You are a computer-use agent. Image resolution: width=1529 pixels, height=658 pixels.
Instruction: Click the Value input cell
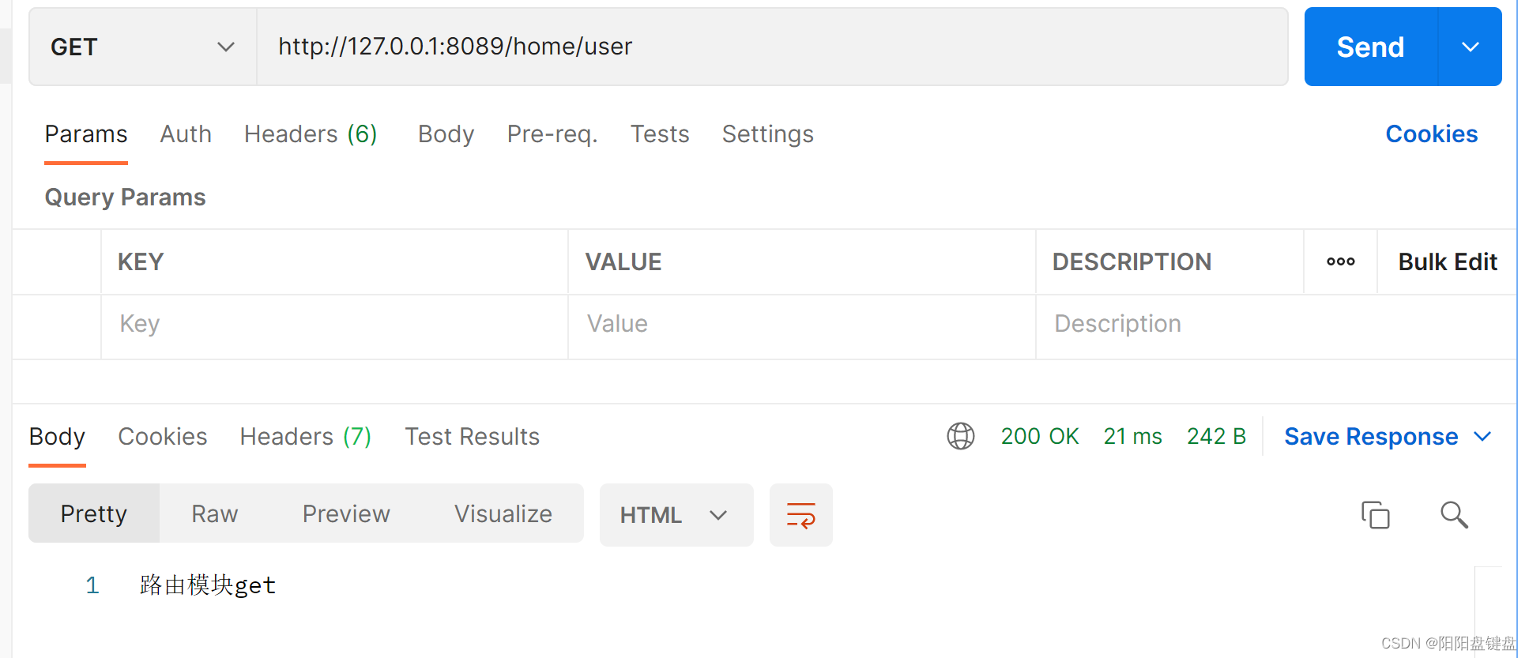pyautogui.click(x=801, y=327)
